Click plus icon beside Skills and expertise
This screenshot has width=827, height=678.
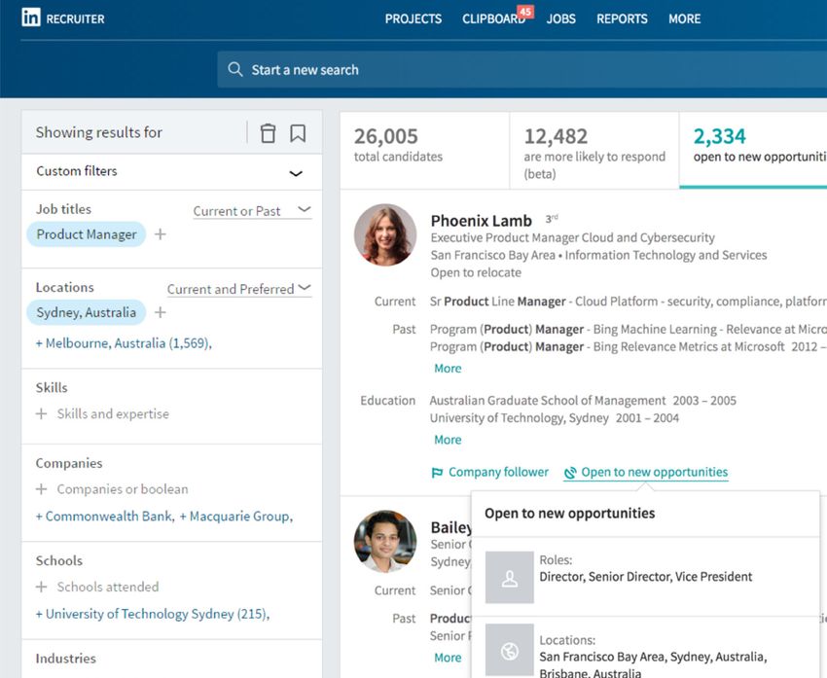click(41, 413)
